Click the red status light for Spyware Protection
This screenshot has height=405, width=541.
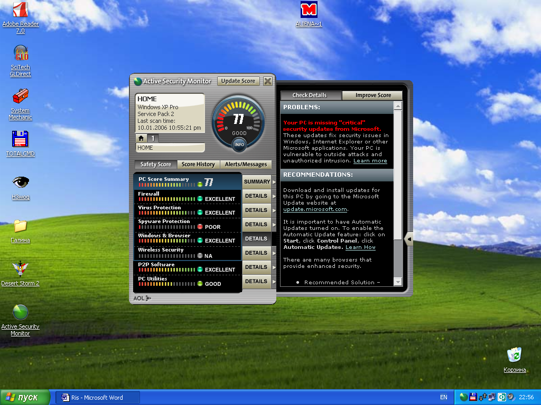coord(200,227)
